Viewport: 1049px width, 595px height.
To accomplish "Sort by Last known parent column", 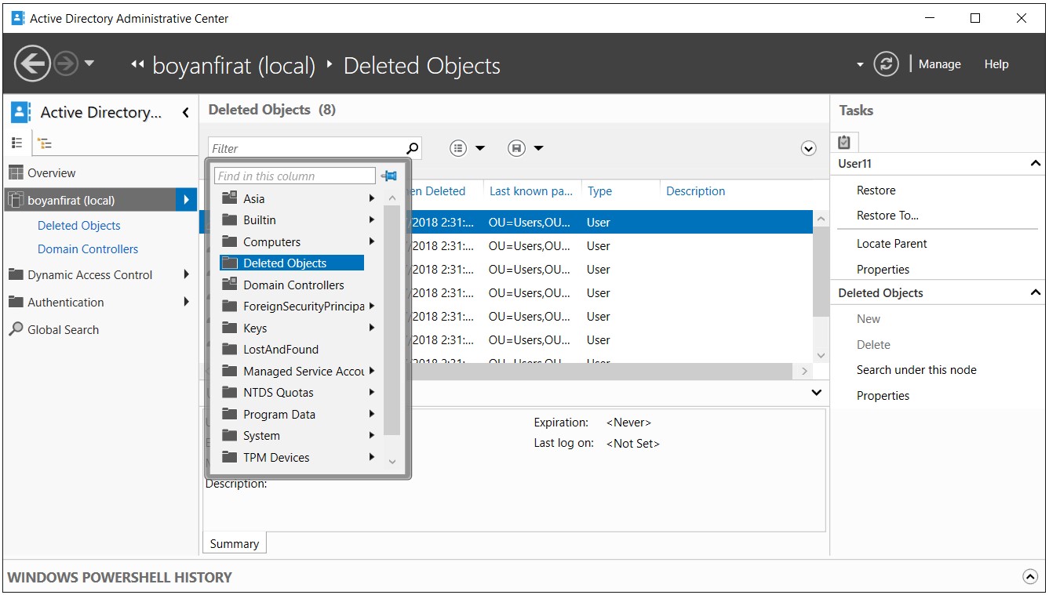I will click(531, 190).
